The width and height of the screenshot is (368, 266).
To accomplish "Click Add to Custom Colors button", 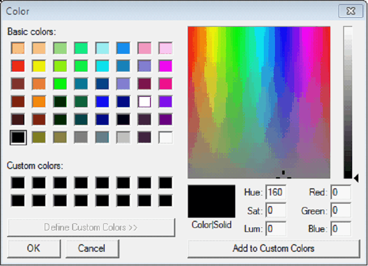I will click(273, 248).
